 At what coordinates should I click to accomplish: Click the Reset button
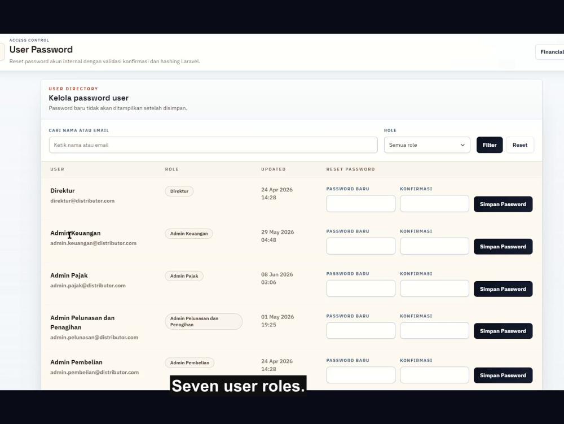520,145
